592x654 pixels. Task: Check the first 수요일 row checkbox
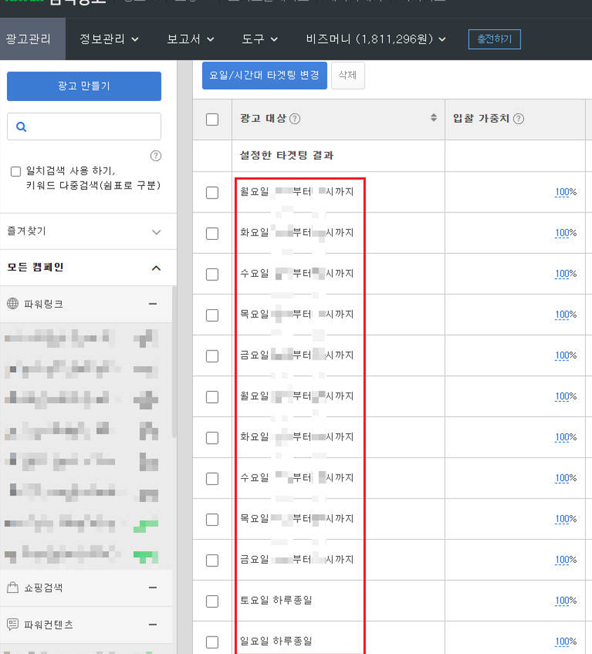212,275
